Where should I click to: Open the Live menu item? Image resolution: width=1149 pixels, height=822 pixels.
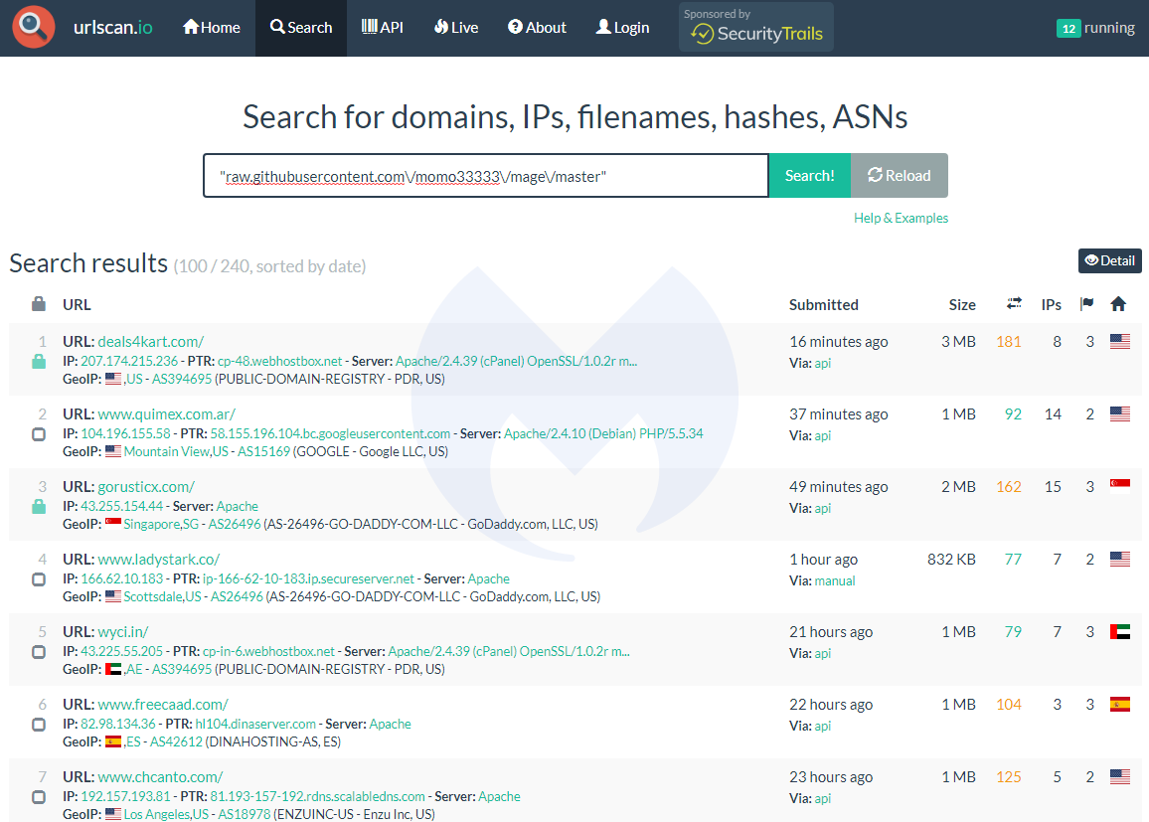(456, 28)
